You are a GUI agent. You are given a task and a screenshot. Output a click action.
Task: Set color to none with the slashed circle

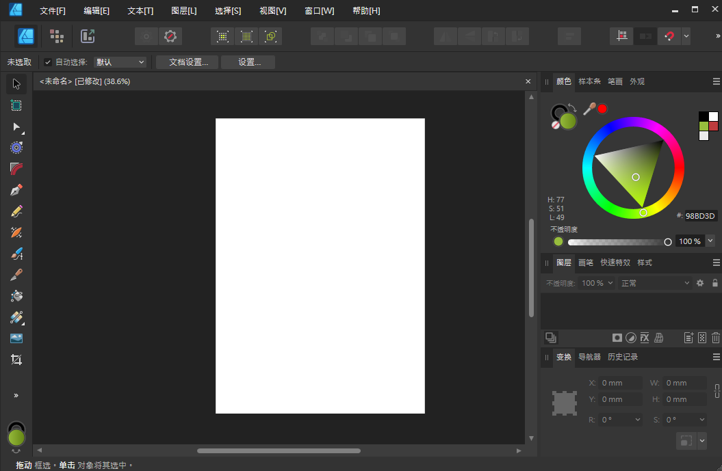[x=556, y=124]
